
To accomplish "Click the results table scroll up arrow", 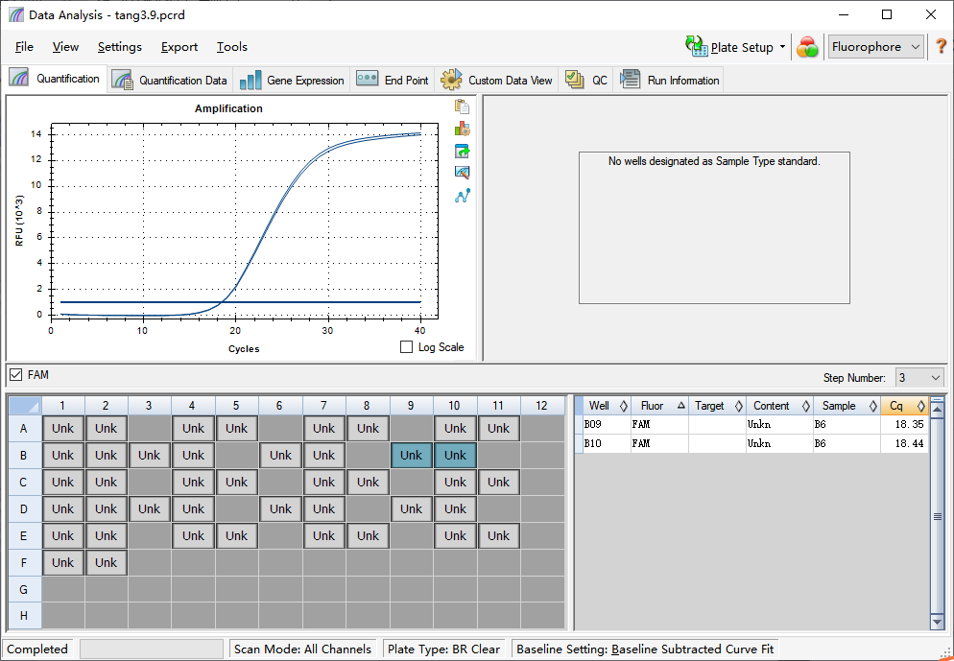I will click(x=937, y=410).
